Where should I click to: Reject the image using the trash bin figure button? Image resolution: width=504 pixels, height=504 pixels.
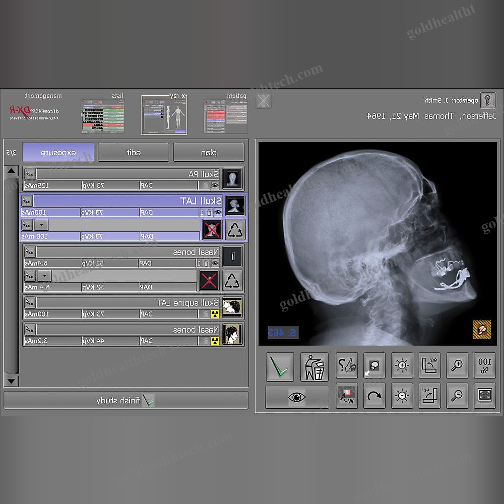click(314, 367)
